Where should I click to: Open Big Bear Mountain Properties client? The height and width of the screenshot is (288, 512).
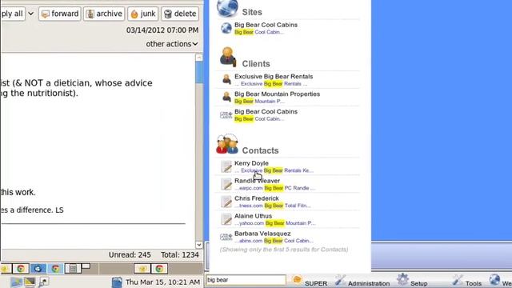click(x=277, y=94)
